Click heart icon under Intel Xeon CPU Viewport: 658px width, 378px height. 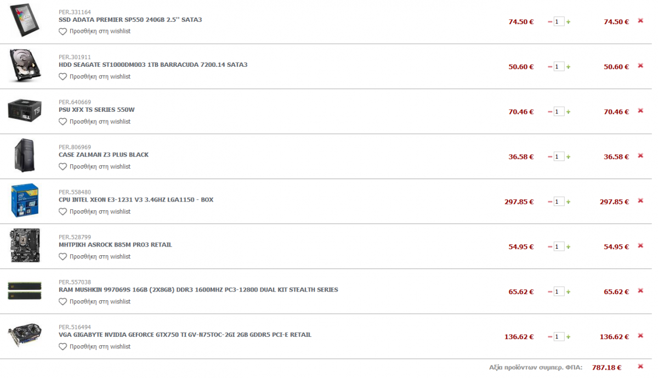pyautogui.click(x=63, y=211)
